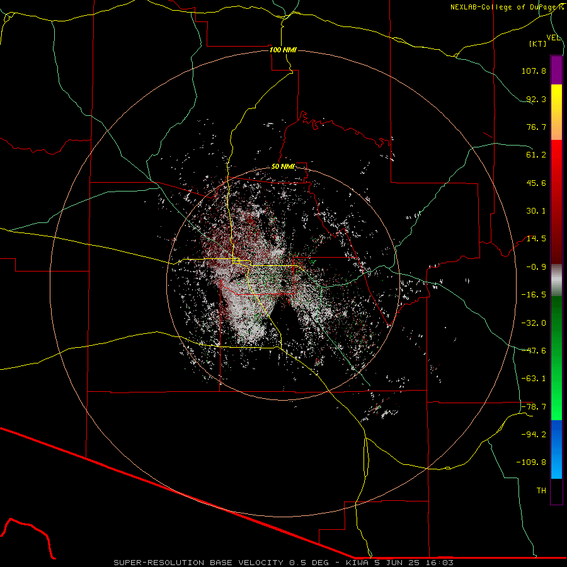Click the 100 NMI range ring label
This screenshot has width=567, height=567.
click(283, 50)
